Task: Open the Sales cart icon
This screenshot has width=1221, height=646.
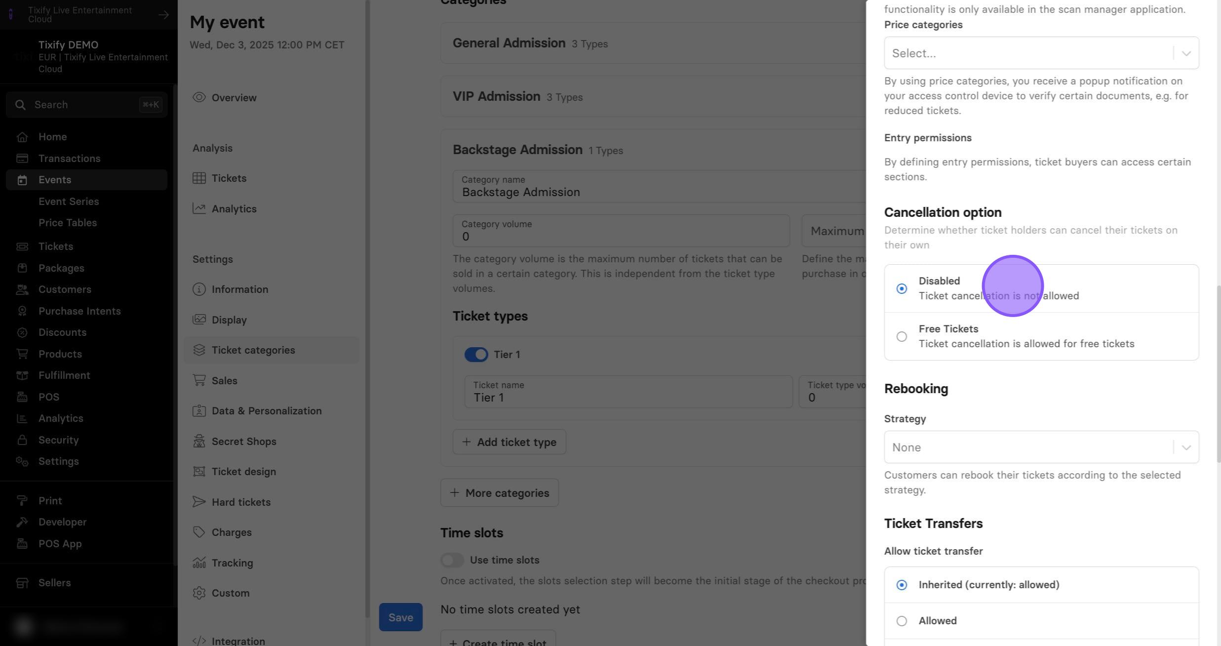Action: [x=199, y=380]
